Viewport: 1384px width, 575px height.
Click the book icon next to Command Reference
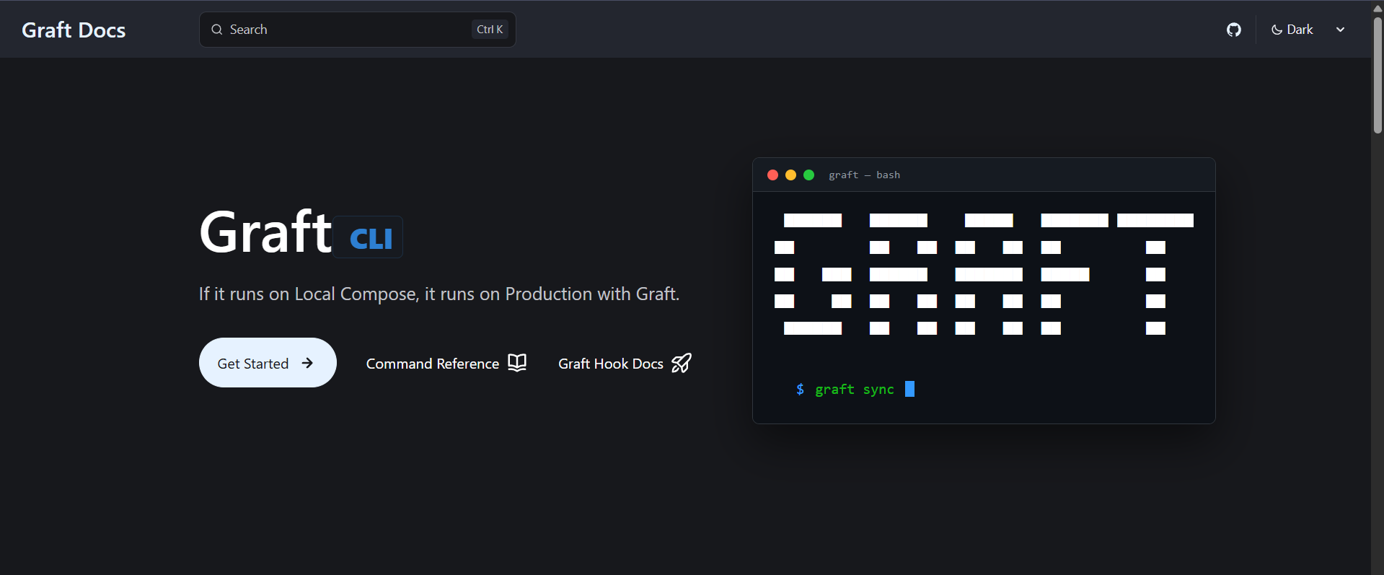(517, 362)
